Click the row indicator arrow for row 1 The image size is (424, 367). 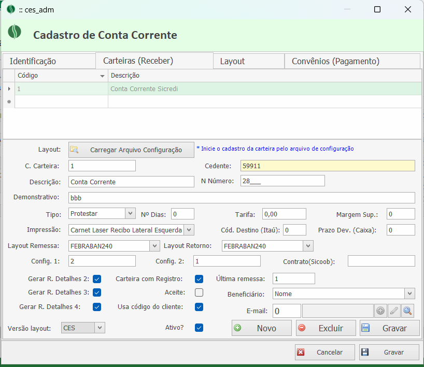coord(9,89)
